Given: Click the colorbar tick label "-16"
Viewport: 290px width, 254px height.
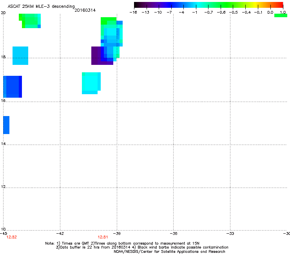Looking at the screenshot, I should (133, 13).
